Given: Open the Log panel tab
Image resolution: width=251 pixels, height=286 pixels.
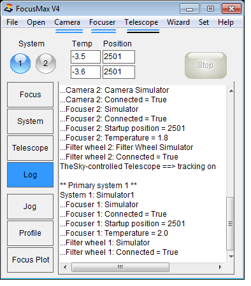Looking at the screenshot, I should 30,175.
